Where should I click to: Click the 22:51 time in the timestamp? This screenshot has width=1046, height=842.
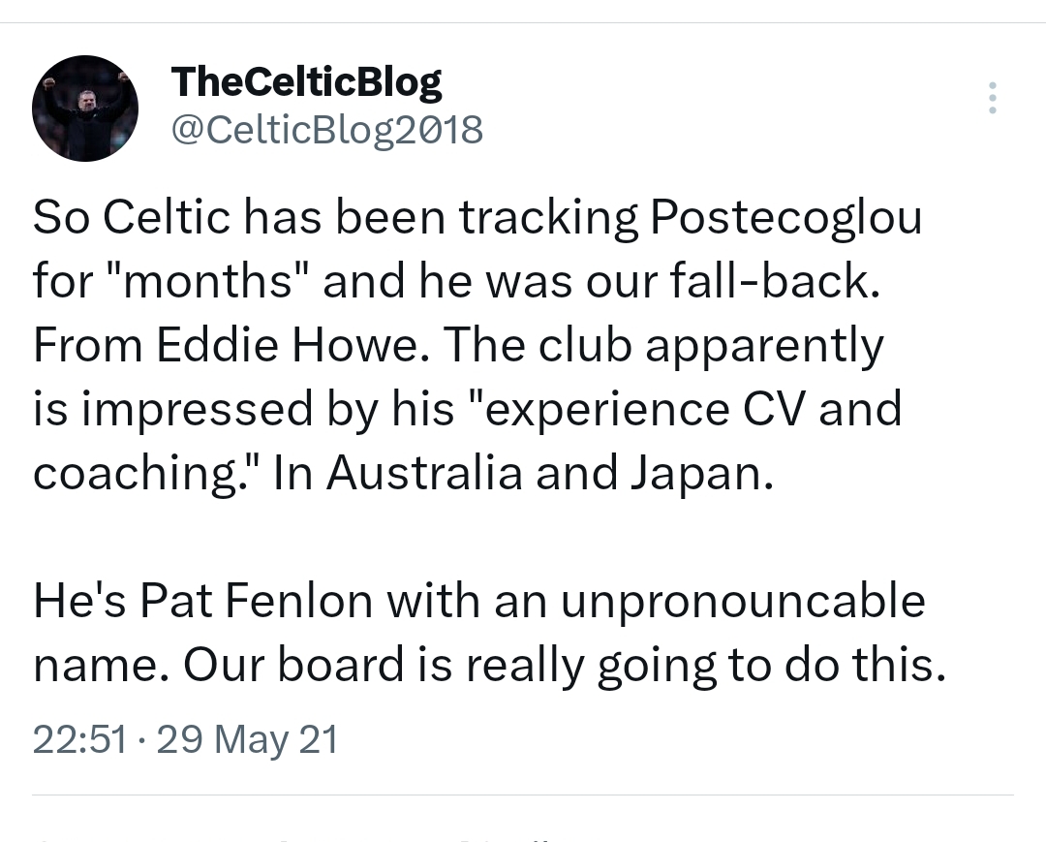click(79, 740)
